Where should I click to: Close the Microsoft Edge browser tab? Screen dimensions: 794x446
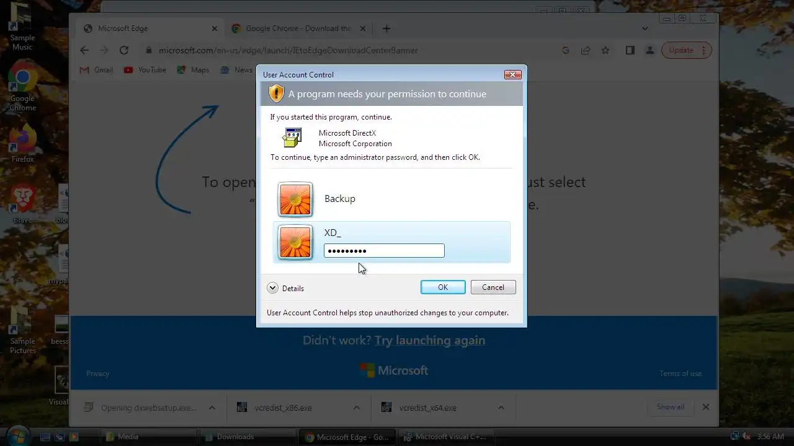pos(215,28)
